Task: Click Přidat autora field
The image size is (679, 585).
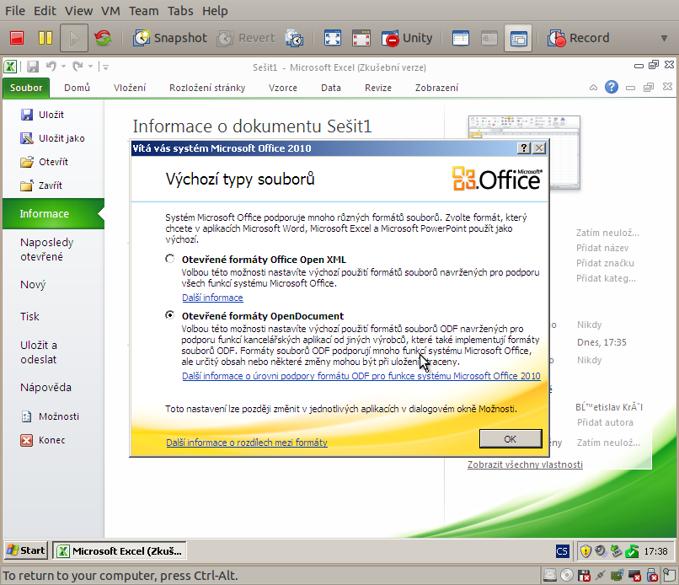Action: pyautogui.click(x=605, y=422)
